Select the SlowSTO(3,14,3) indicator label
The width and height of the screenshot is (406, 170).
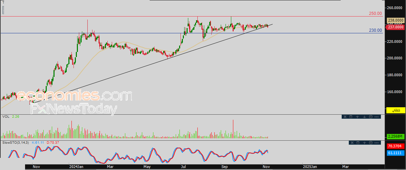point(16,142)
